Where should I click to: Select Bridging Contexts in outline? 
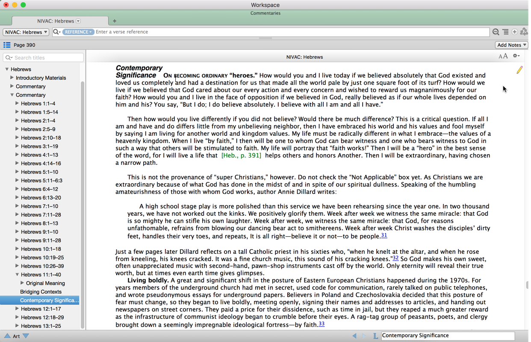[x=41, y=292]
